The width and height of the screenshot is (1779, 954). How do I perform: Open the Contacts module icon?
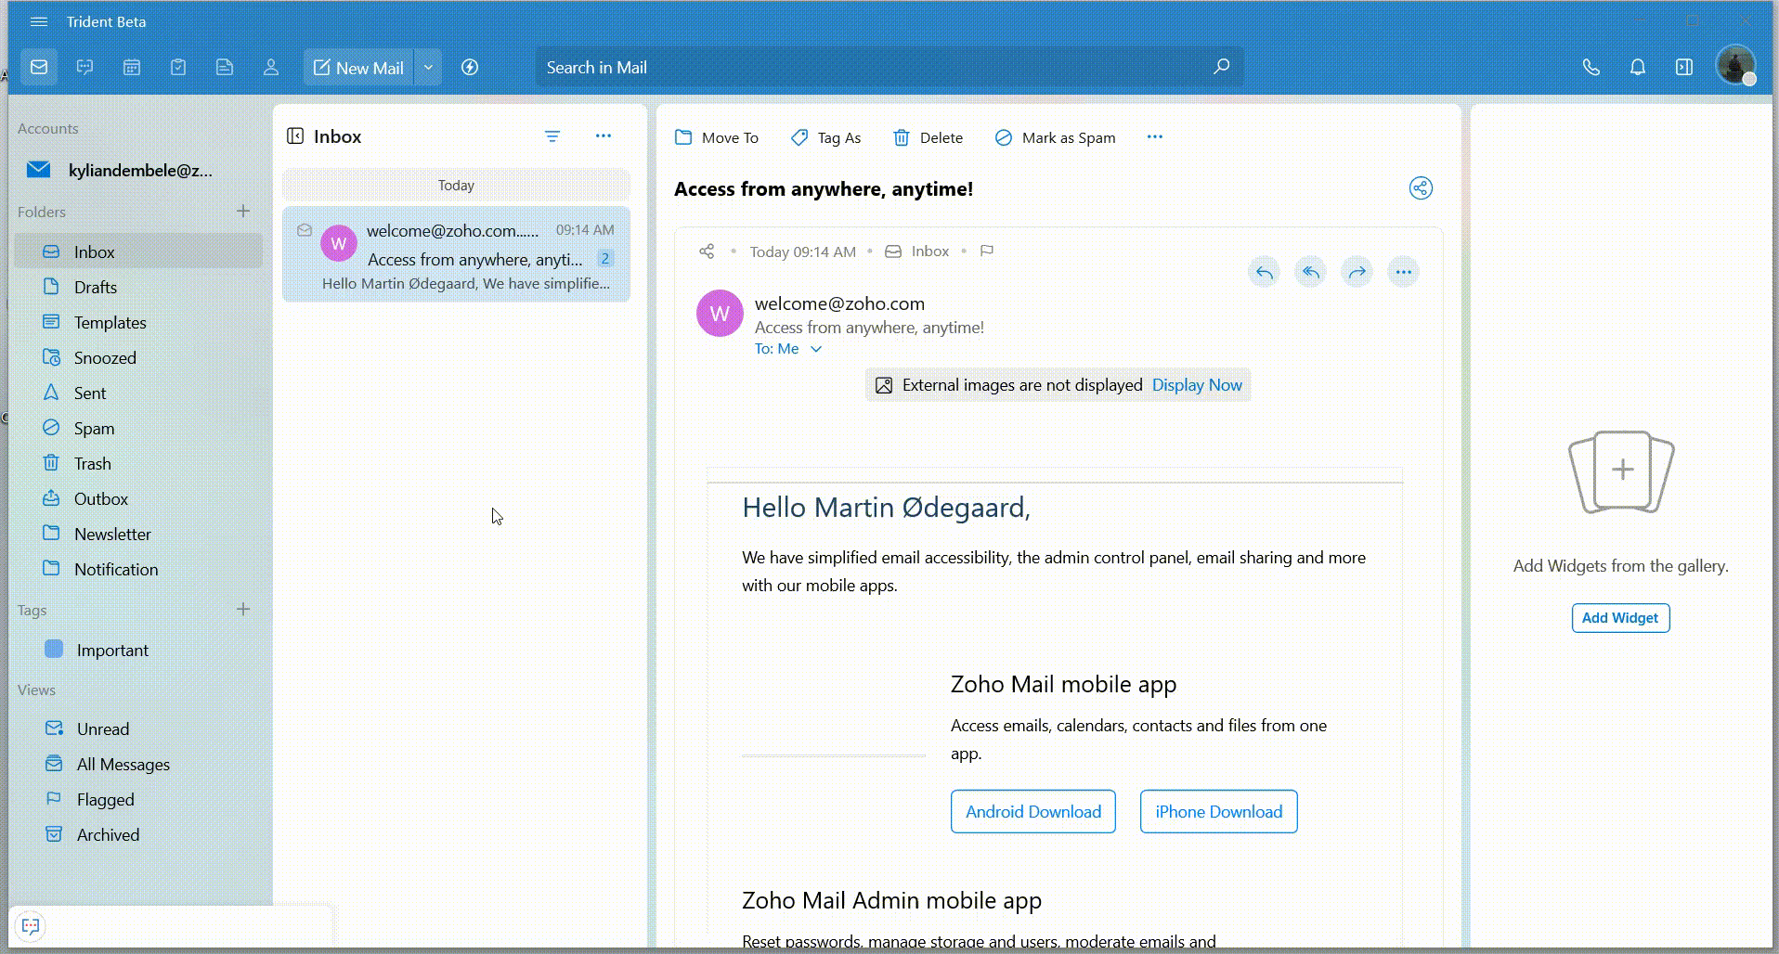270,66
